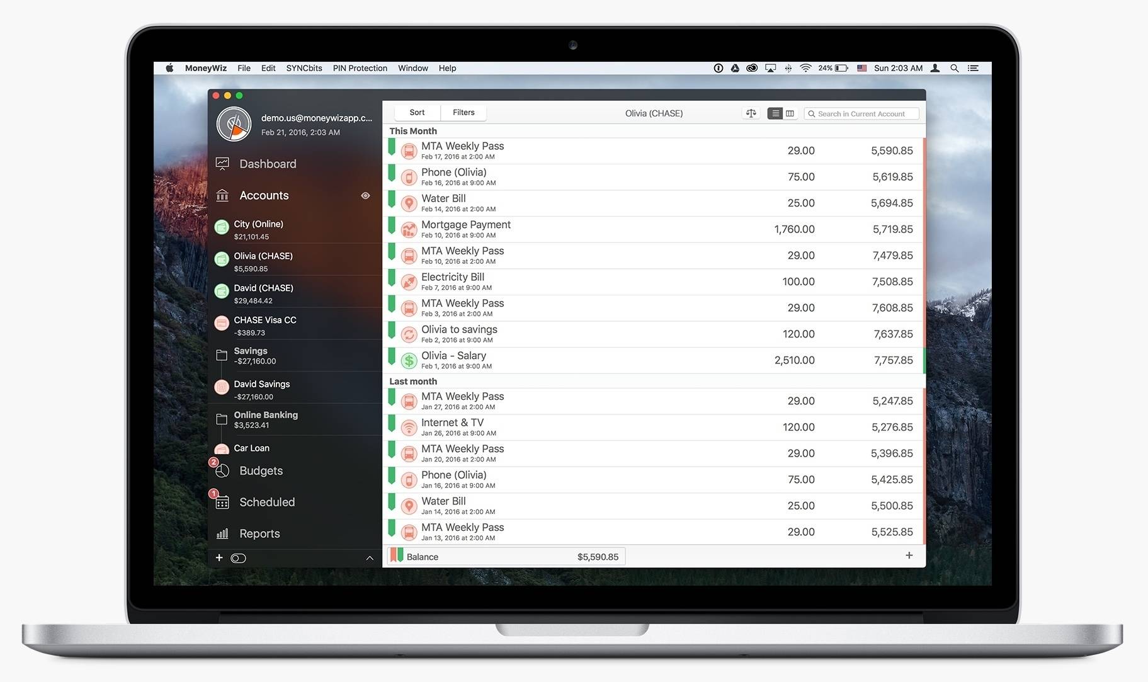Toggle accounts visibility eye icon
This screenshot has width=1148, height=682.
(x=365, y=196)
